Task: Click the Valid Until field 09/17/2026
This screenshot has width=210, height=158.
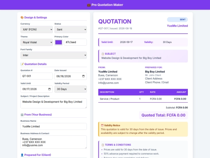Action: point(37,89)
